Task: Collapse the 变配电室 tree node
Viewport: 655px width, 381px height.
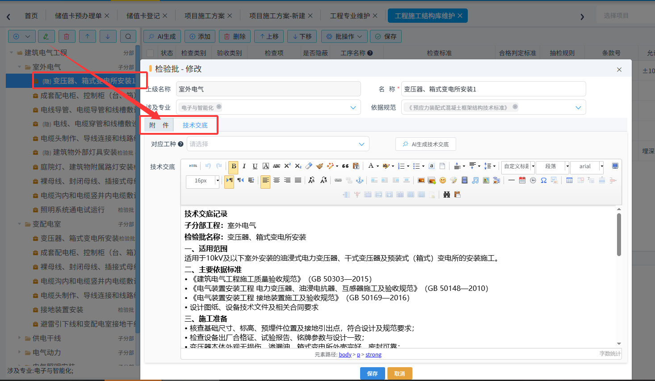Action: click(x=20, y=224)
